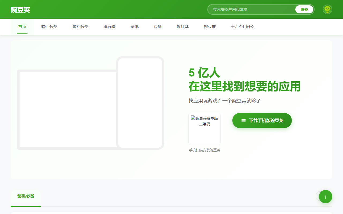
Task: Open the green pea mascot avatar icon
Action: 327,9
